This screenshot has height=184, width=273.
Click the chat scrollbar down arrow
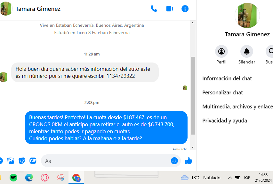point(193,147)
